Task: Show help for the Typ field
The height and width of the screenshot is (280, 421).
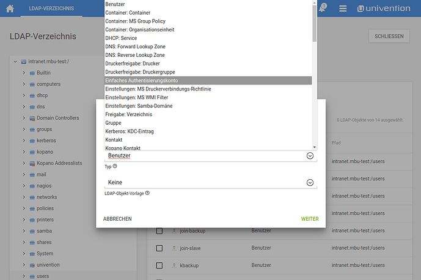Action: pos(115,166)
